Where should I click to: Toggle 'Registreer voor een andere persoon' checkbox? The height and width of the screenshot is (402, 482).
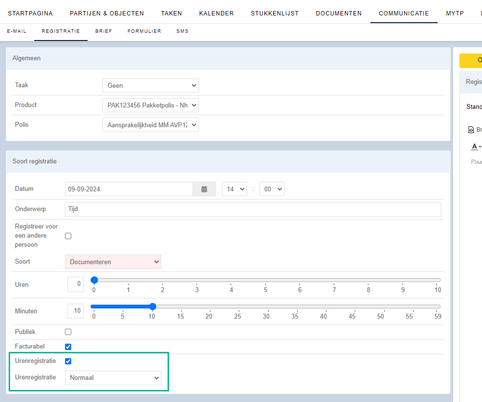tap(68, 236)
